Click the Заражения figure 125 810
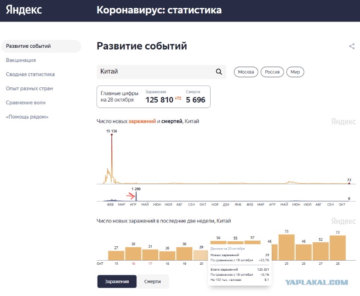The height and width of the screenshot is (296, 360). tap(160, 100)
